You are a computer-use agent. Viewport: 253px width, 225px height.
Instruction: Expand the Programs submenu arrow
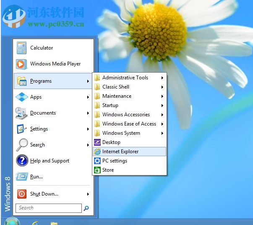pyautogui.click(x=88, y=81)
